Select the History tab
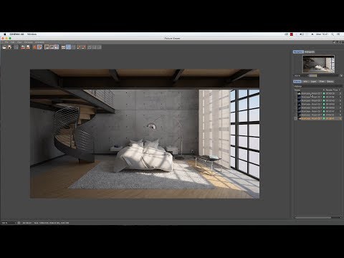 pos(297,82)
